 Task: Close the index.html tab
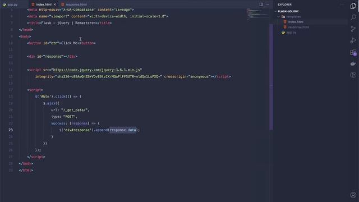tap(55, 4)
